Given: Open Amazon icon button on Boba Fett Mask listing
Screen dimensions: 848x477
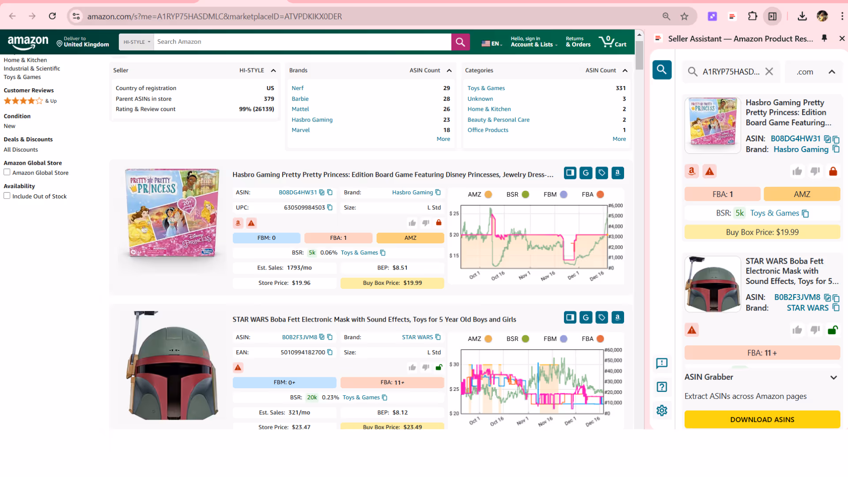Looking at the screenshot, I should point(617,317).
